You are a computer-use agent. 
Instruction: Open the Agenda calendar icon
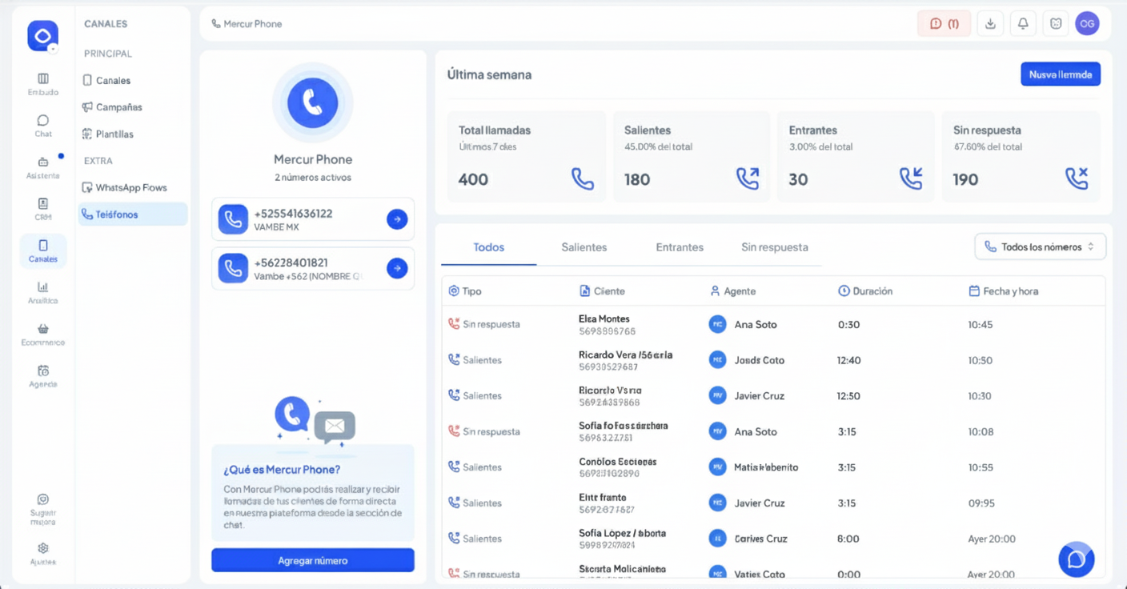tap(43, 375)
